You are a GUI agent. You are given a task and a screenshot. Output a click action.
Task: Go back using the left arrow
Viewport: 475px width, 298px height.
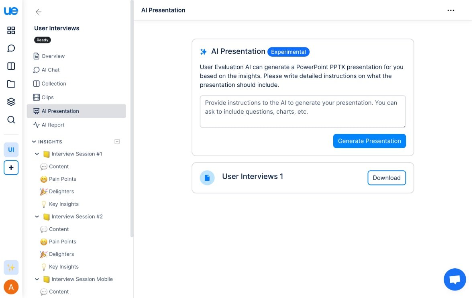click(39, 12)
